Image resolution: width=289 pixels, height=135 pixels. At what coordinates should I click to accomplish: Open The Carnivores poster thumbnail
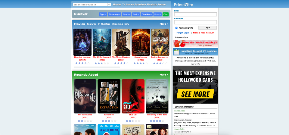[85, 96]
